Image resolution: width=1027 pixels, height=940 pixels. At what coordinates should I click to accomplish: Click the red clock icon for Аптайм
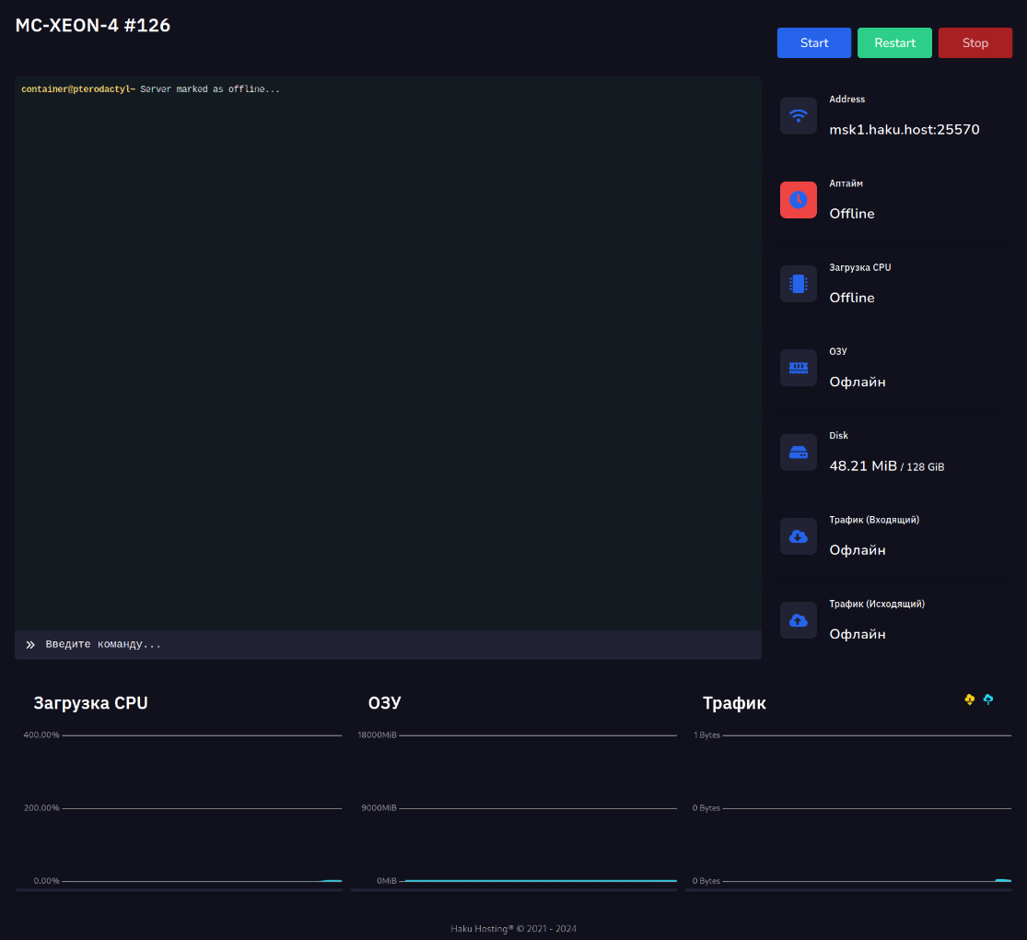pos(799,200)
